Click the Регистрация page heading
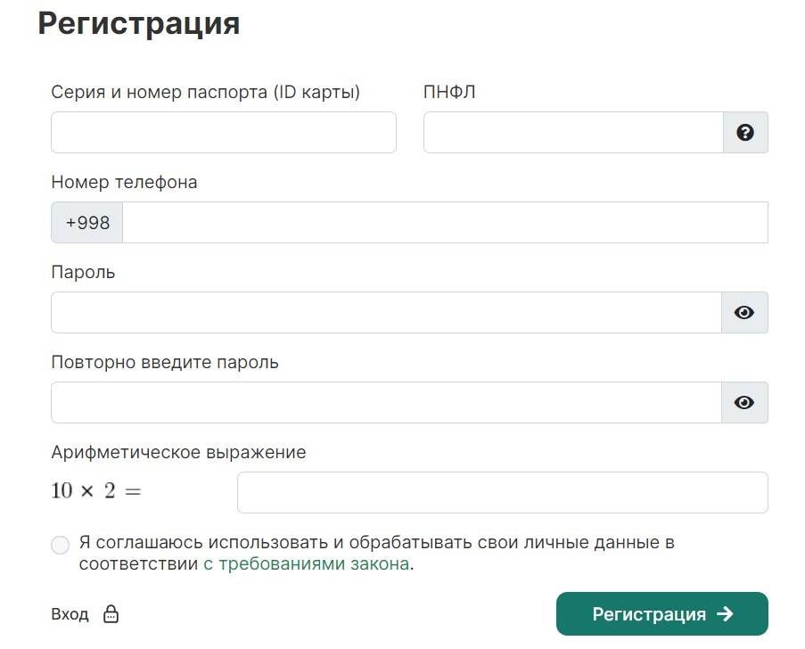The image size is (805, 649). coord(138,23)
